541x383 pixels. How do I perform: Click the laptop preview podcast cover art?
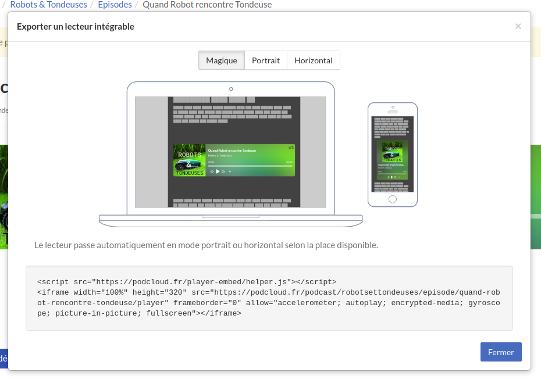coord(190,160)
